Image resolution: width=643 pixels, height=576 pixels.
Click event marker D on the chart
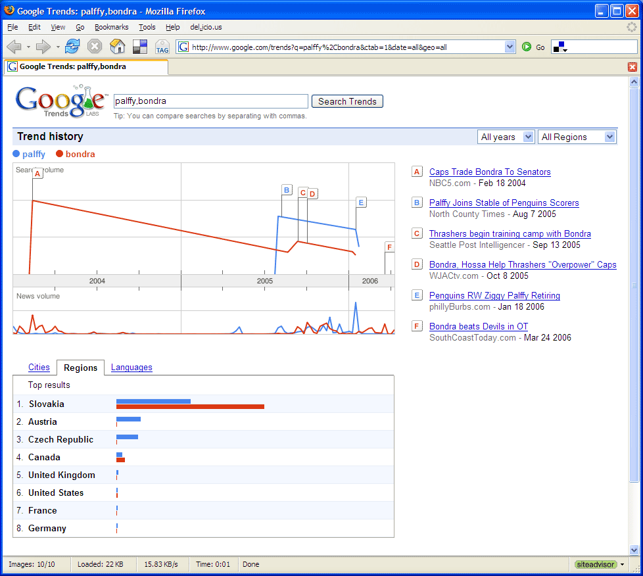(312, 193)
